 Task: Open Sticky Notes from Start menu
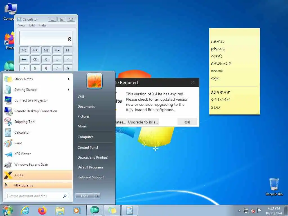click(38, 79)
